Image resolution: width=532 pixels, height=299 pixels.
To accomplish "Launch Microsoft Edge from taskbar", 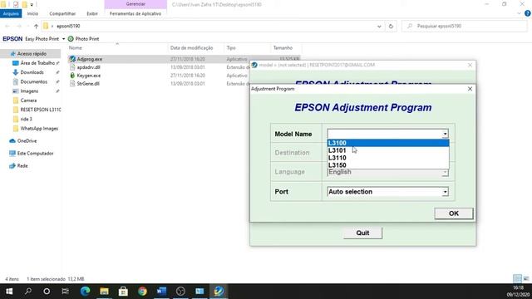I will point(85,292).
